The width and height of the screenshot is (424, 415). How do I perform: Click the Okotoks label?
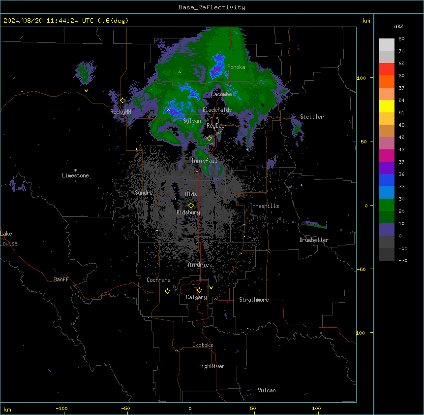point(203,345)
